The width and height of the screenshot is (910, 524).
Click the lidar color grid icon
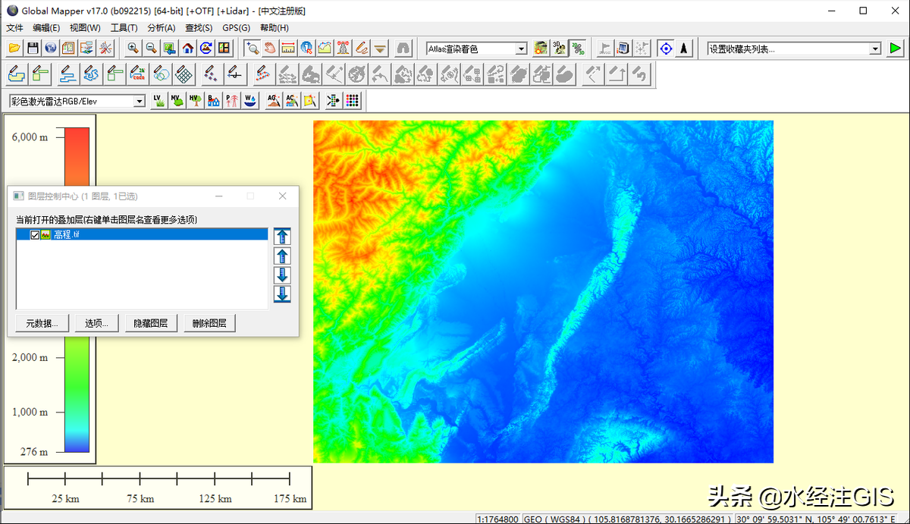coord(352,100)
